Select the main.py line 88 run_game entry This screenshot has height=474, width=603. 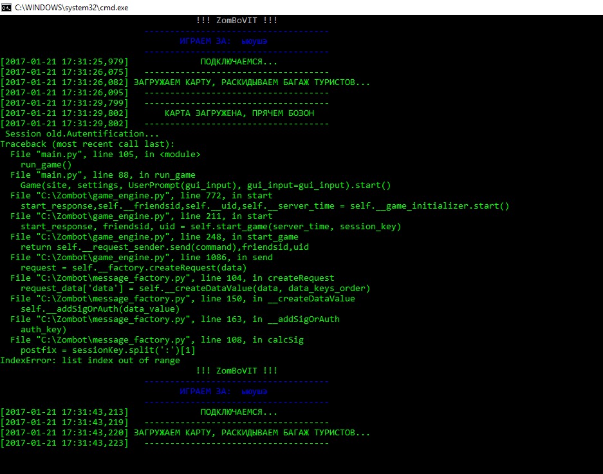103,175
